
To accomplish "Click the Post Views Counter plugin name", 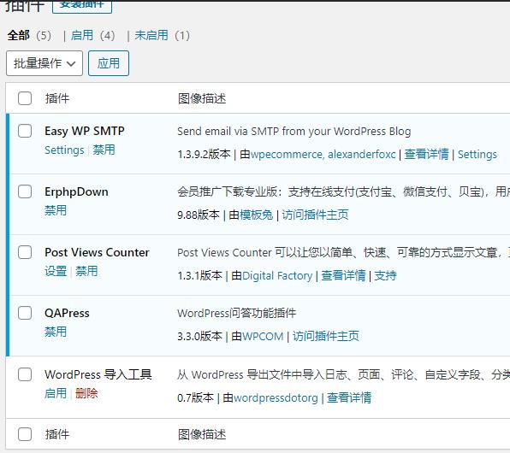I will point(97,252).
